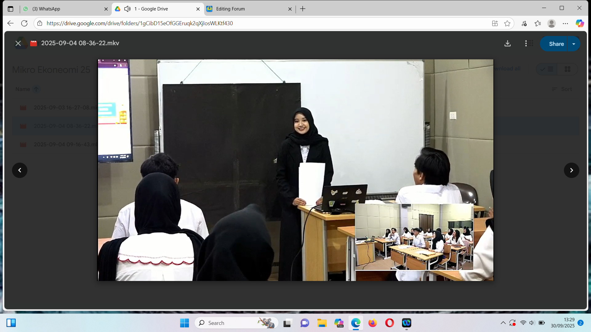591x332 pixels.
Task: Add this page to favorites
Action: [x=507, y=23]
